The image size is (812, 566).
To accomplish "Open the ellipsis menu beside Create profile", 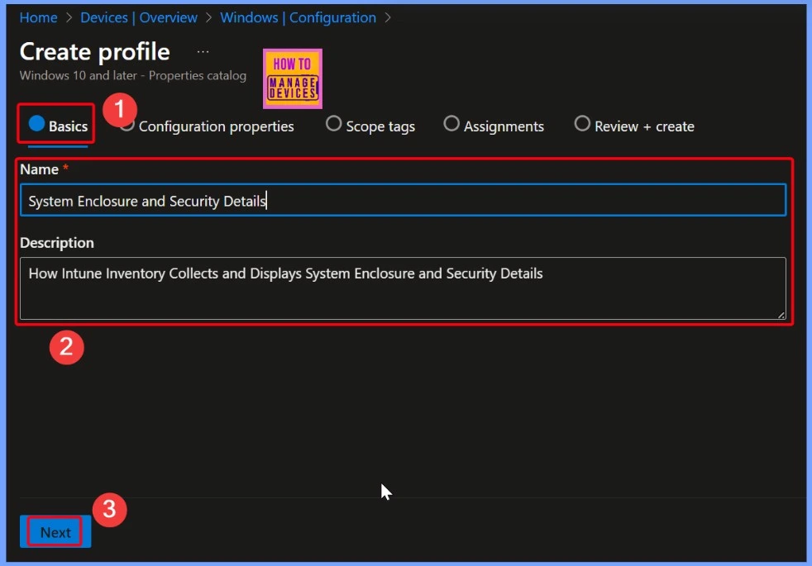I will pyautogui.click(x=203, y=52).
